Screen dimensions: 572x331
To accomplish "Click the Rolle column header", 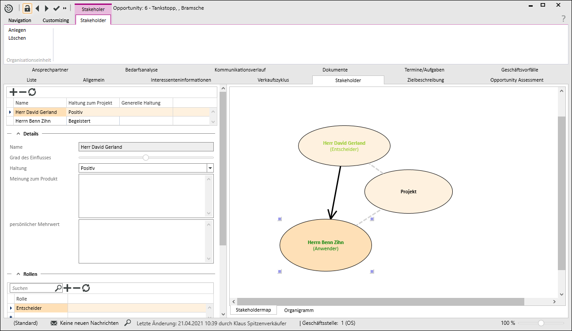I will point(41,299).
